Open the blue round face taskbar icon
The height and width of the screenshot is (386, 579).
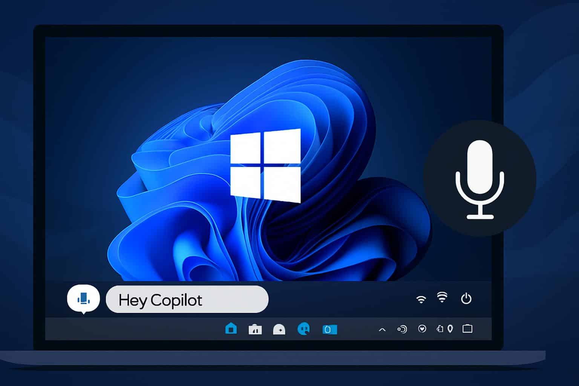pyautogui.click(x=303, y=329)
